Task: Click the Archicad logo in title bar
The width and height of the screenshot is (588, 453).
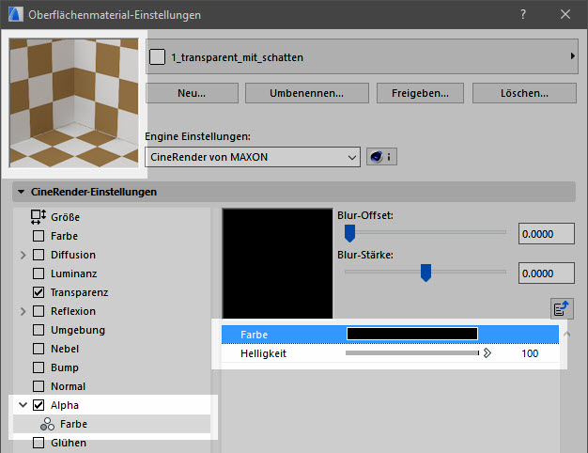Action: pyautogui.click(x=15, y=14)
